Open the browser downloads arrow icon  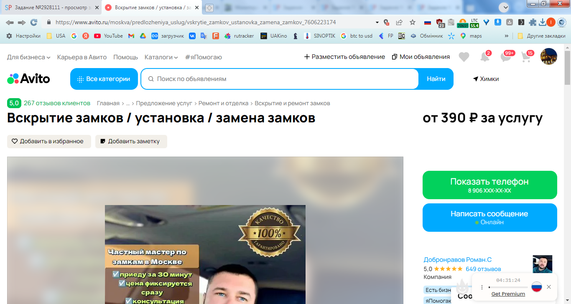543,22
